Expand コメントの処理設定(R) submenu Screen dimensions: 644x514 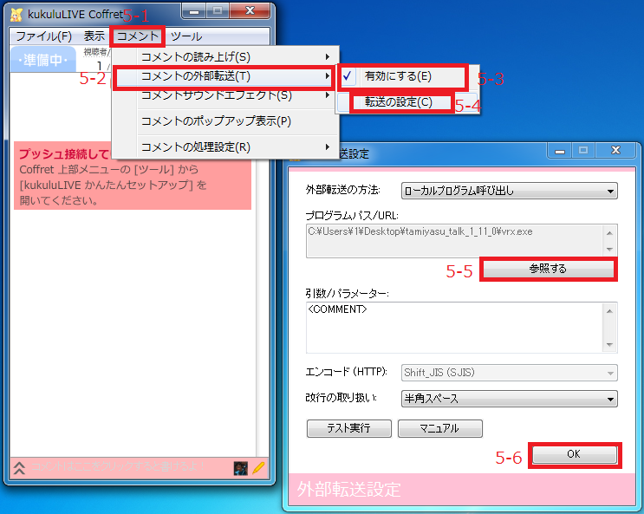click(x=225, y=147)
